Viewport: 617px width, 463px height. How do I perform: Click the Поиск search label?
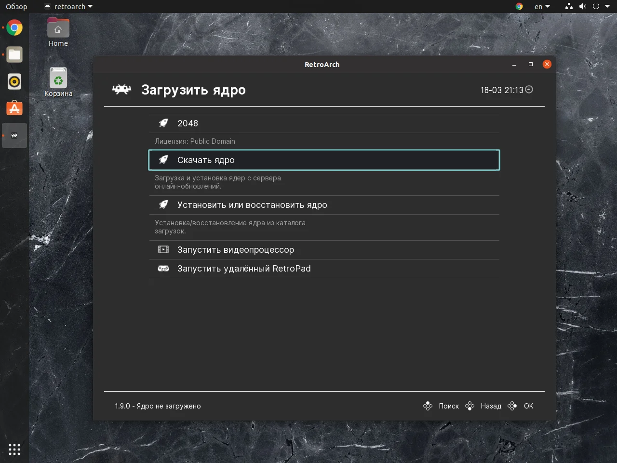[x=449, y=406]
